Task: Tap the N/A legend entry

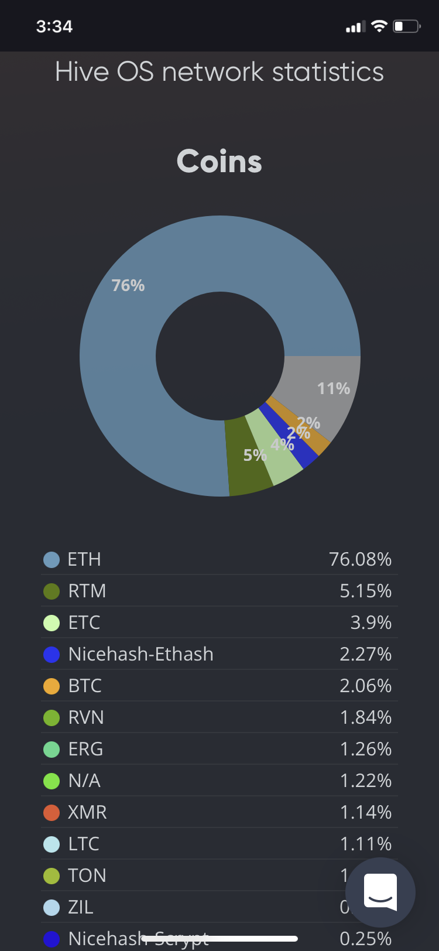Action: tap(220, 781)
